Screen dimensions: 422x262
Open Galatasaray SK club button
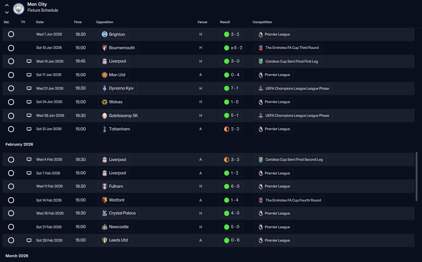point(120,115)
